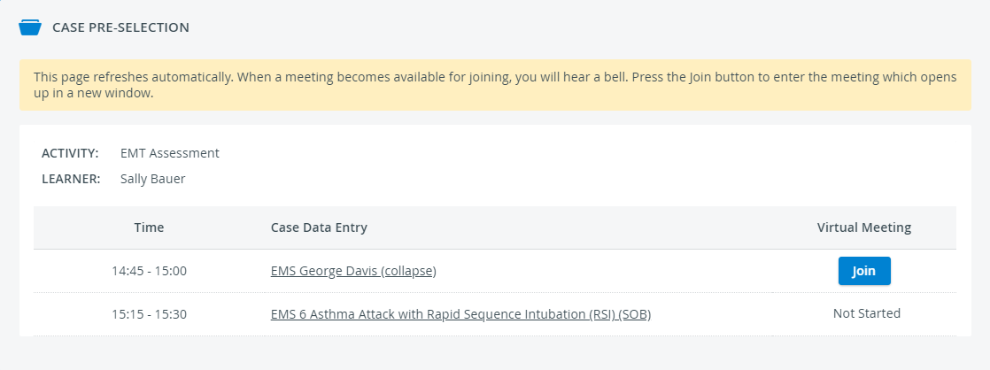Select the Time column header
The width and height of the screenshot is (990, 370).
pyautogui.click(x=149, y=228)
